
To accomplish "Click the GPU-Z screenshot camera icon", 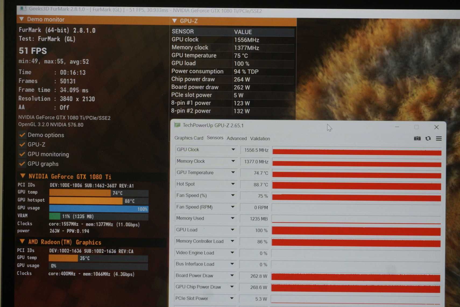I will click(x=417, y=138).
